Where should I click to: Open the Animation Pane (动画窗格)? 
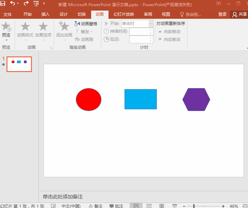click(86, 24)
